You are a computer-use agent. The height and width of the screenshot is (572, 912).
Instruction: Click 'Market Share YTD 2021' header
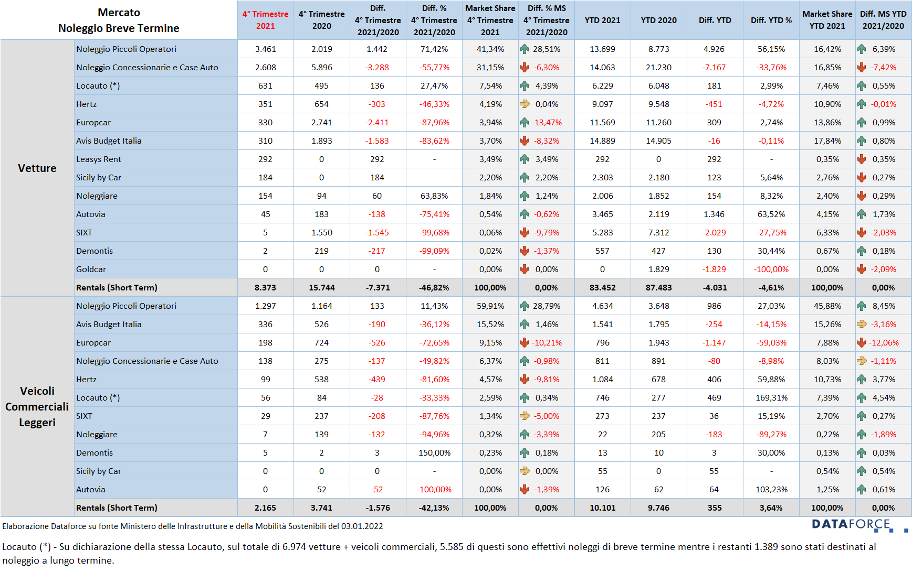click(x=827, y=20)
